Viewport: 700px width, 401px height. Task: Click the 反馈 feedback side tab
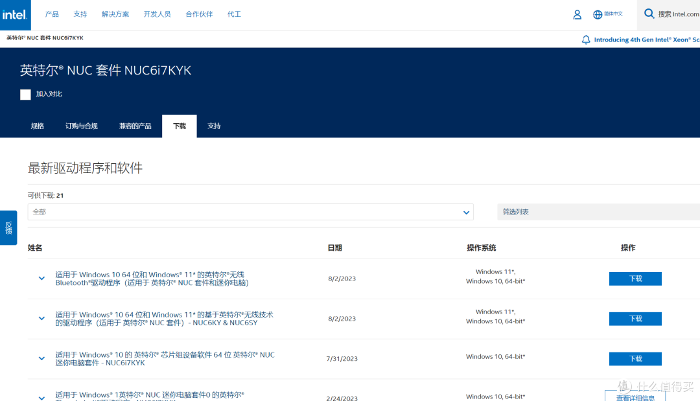click(x=8, y=228)
